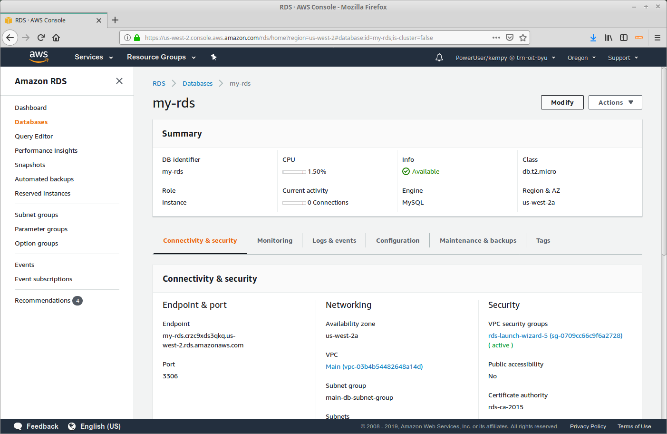667x434 pixels.
Task: Switch to the Connectivity & security tab
Action: click(200, 241)
